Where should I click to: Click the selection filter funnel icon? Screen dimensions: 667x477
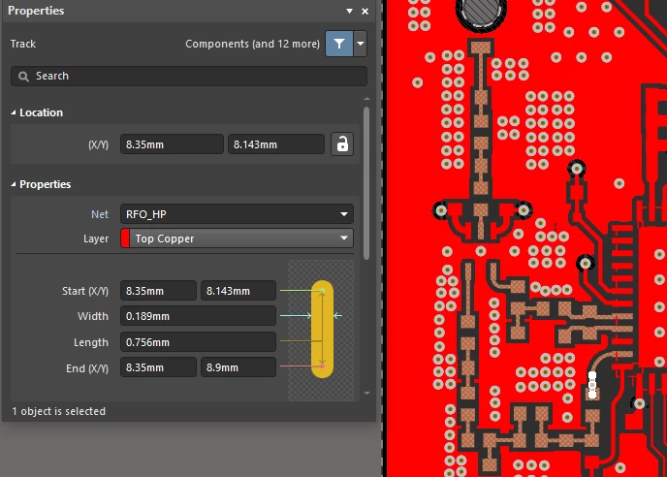339,44
